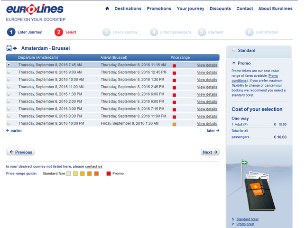
Task: Click the Eurolines logo
Action: [35, 9]
